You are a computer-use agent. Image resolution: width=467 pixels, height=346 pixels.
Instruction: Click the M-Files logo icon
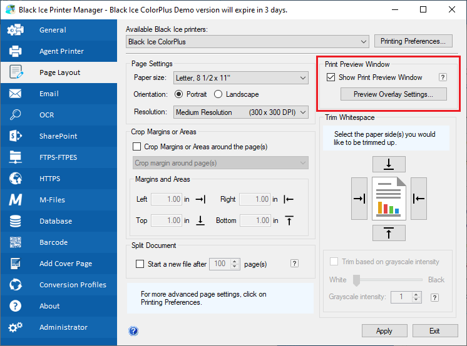coord(16,200)
